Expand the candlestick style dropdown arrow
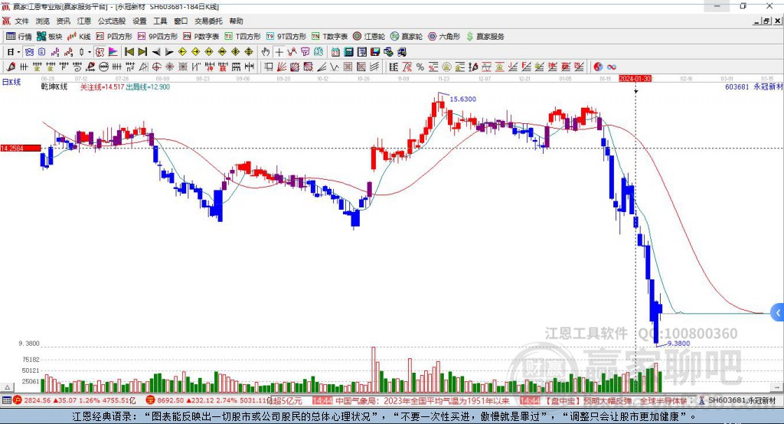Viewport: 784px width, 424px height. pyautogui.click(x=90, y=52)
